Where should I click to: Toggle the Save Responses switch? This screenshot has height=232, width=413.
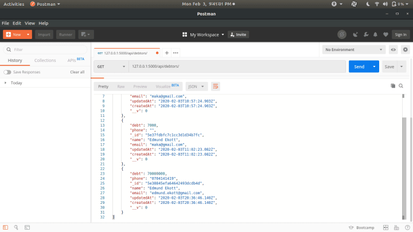[x=7, y=72]
